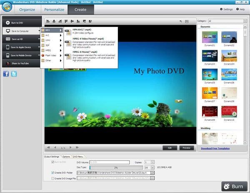250x193 pixels.
Task: Open the Disc Type D5 dropdown
Action: point(152,167)
